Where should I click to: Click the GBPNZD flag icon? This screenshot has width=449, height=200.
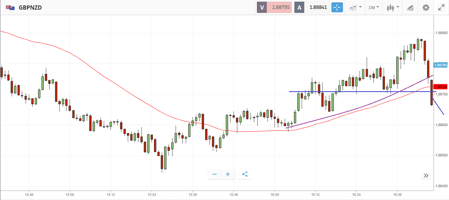coord(10,7)
